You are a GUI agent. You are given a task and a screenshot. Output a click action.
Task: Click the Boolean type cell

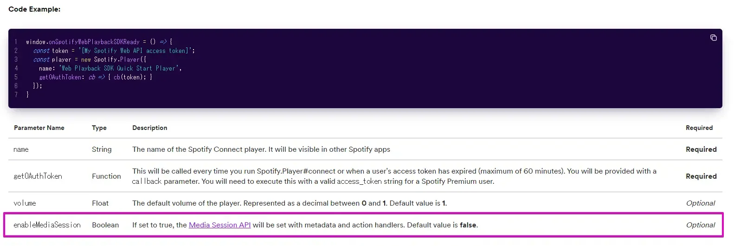click(105, 225)
